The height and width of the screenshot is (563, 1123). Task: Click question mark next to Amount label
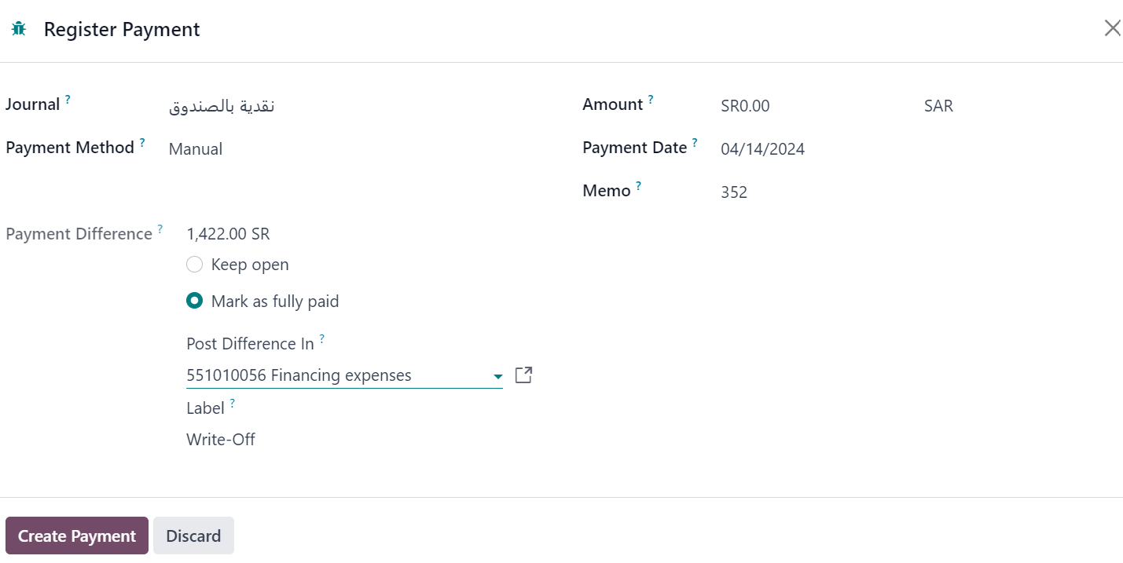pos(651,100)
